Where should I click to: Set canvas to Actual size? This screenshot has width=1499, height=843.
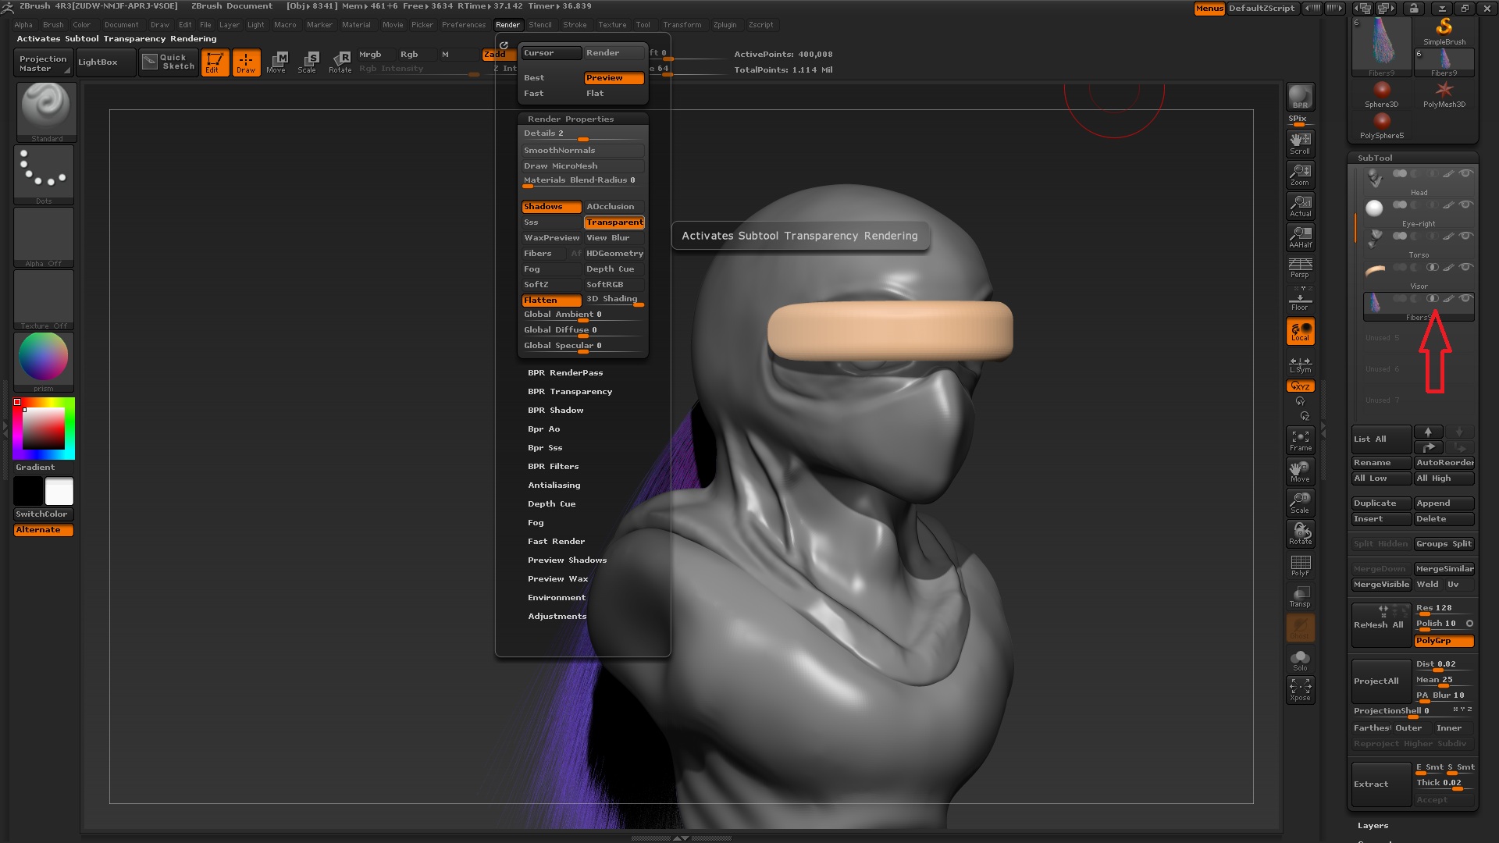point(1300,205)
